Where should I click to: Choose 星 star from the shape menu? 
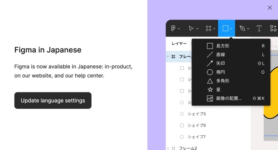[231, 90]
